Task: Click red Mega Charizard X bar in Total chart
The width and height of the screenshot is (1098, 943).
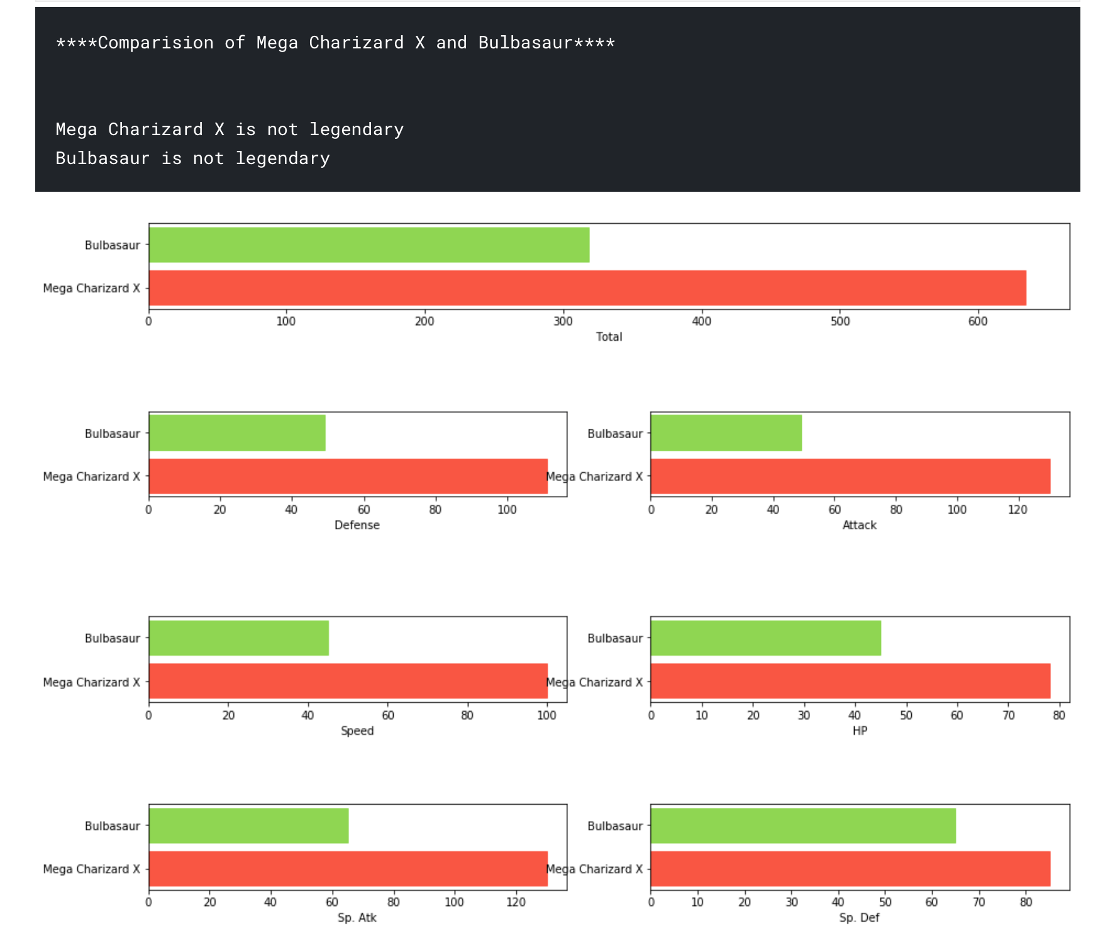Action: coord(587,288)
